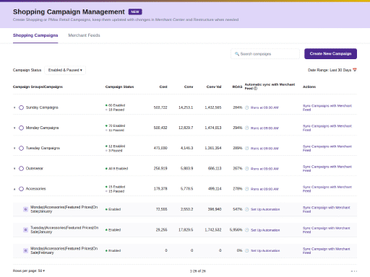Click clock icon in Tuesday Campaigns row
370x277 pixels.
tap(247, 149)
